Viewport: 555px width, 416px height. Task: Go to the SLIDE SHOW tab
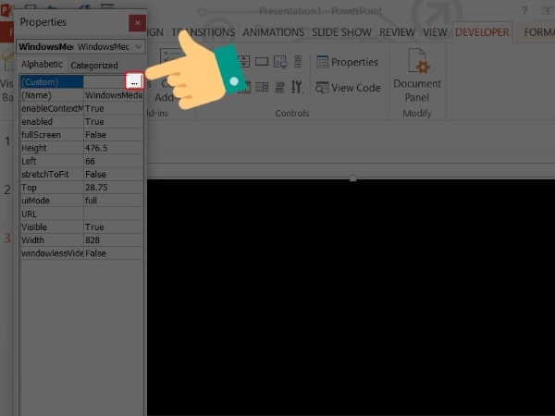coord(342,32)
